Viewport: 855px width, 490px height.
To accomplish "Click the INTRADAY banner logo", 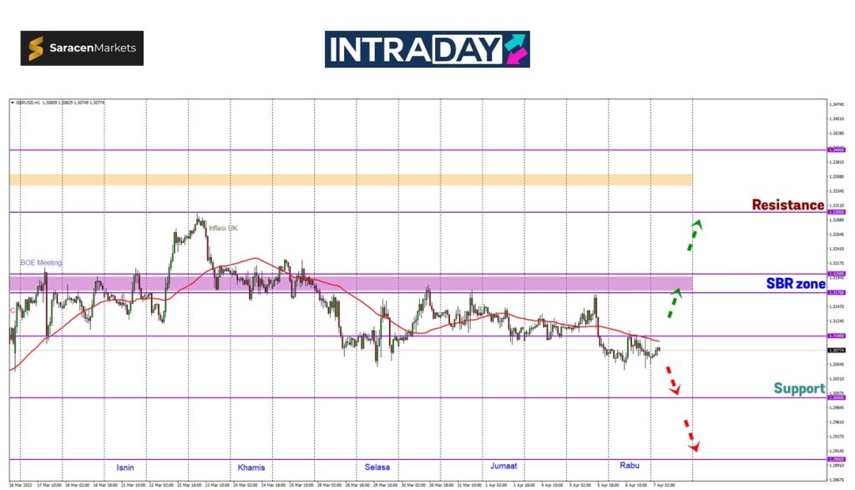I will pyautogui.click(x=427, y=49).
